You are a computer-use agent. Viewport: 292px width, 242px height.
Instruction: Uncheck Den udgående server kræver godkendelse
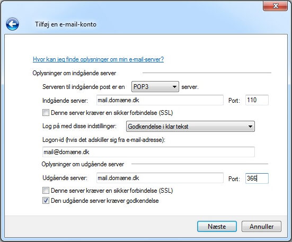pyautogui.click(x=46, y=201)
